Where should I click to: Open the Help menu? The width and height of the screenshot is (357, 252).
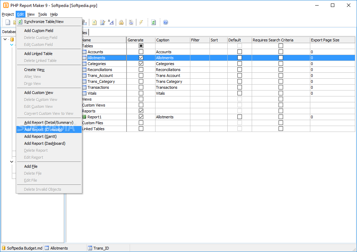[54, 14]
